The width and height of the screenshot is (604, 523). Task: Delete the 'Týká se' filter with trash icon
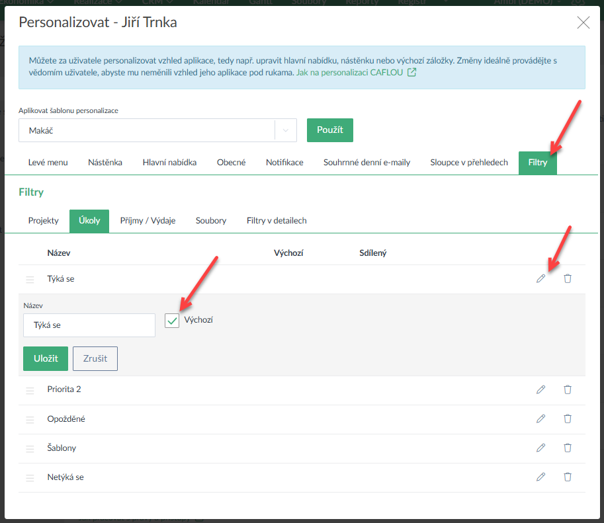pyautogui.click(x=567, y=279)
